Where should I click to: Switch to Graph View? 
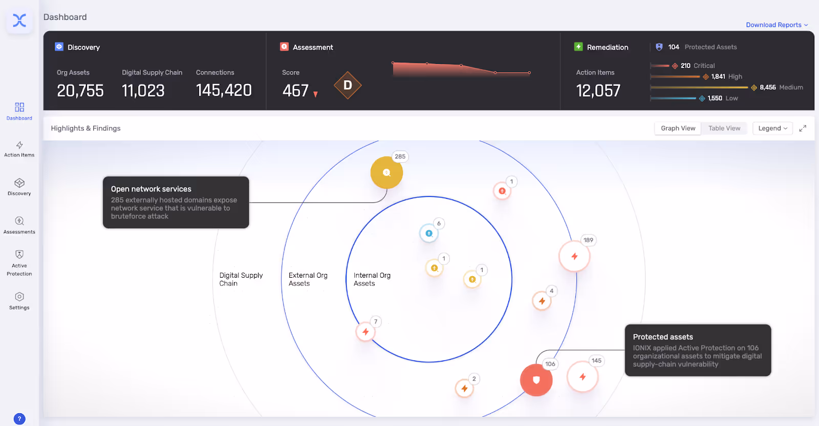pos(678,128)
